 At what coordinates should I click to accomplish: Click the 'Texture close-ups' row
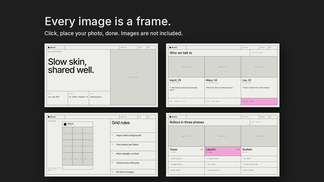186,159
